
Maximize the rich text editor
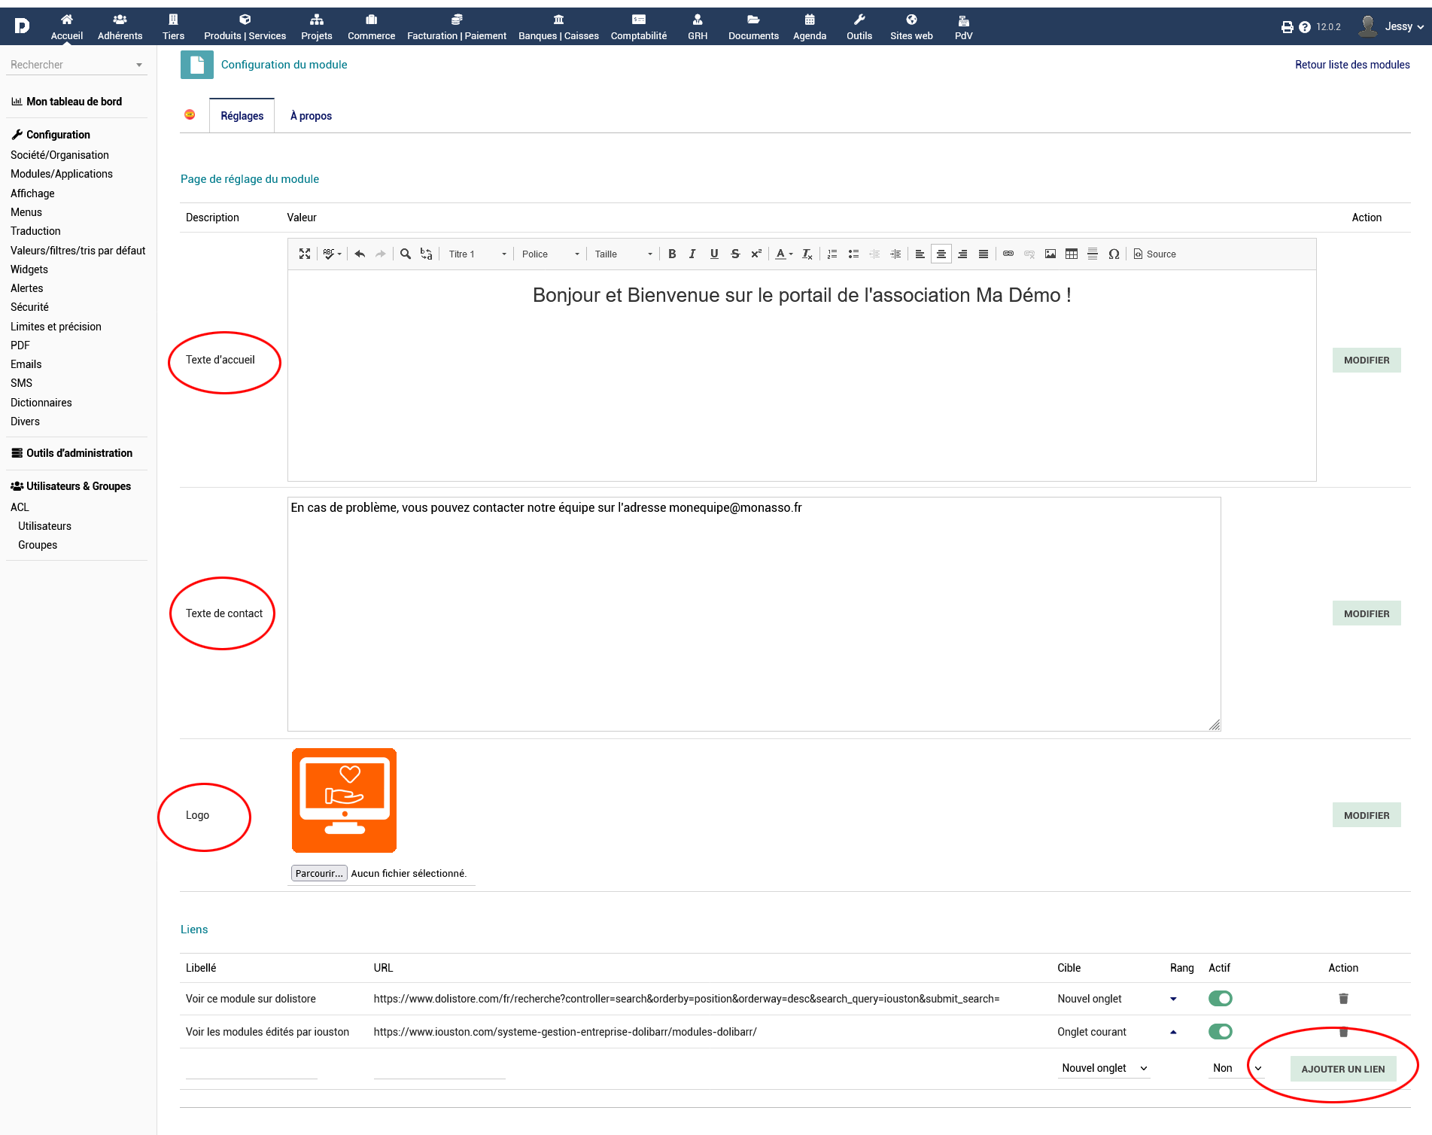coord(305,254)
